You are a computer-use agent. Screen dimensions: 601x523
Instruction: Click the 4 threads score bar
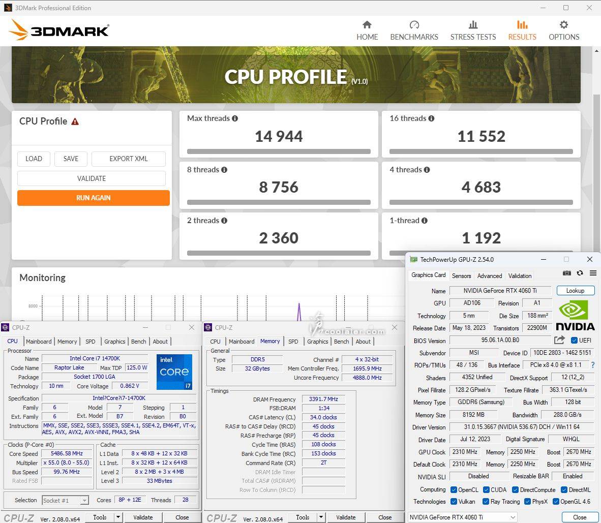coord(481,202)
